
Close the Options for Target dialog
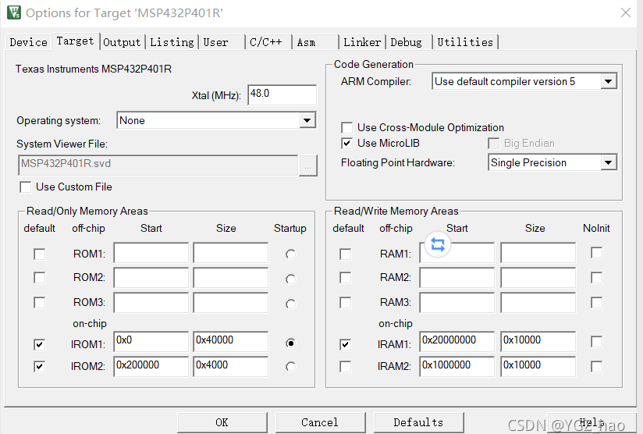point(625,12)
